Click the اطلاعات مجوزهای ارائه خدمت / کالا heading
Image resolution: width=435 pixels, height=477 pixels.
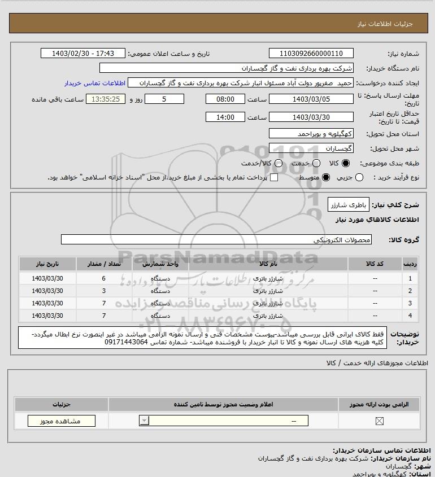coord(377,363)
